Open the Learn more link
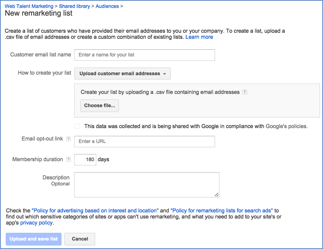Viewport: 323px width, 249px height. click(199, 37)
